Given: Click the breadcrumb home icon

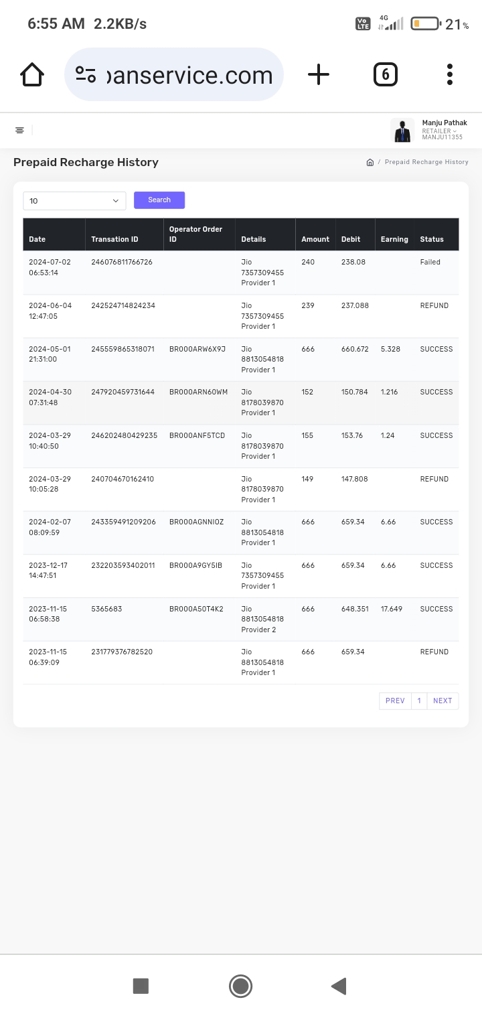Looking at the screenshot, I should (370, 162).
